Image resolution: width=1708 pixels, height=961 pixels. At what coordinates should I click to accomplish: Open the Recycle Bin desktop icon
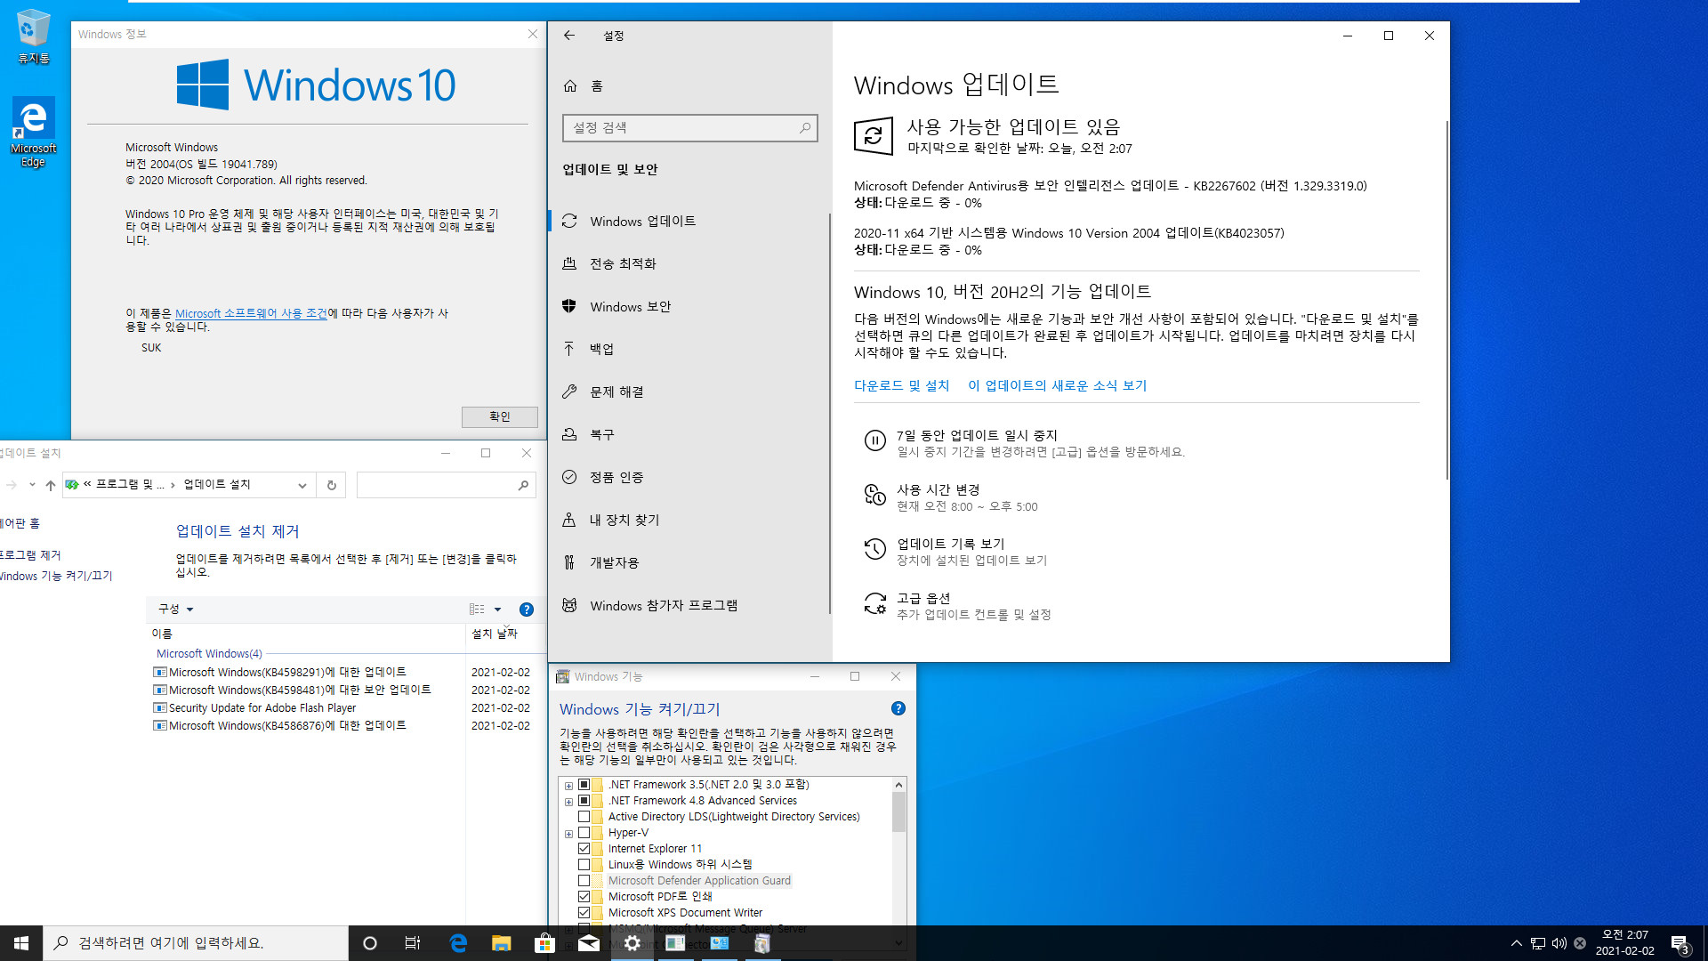click(x=33, y=36)
